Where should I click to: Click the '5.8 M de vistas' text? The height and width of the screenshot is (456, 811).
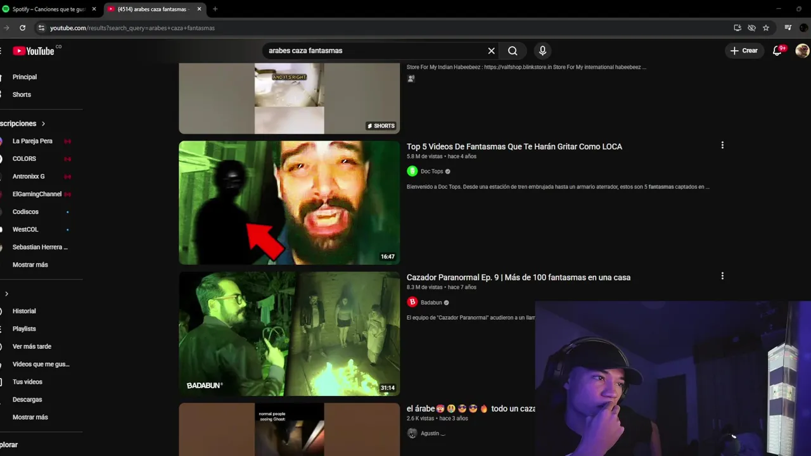pos(425,156)
